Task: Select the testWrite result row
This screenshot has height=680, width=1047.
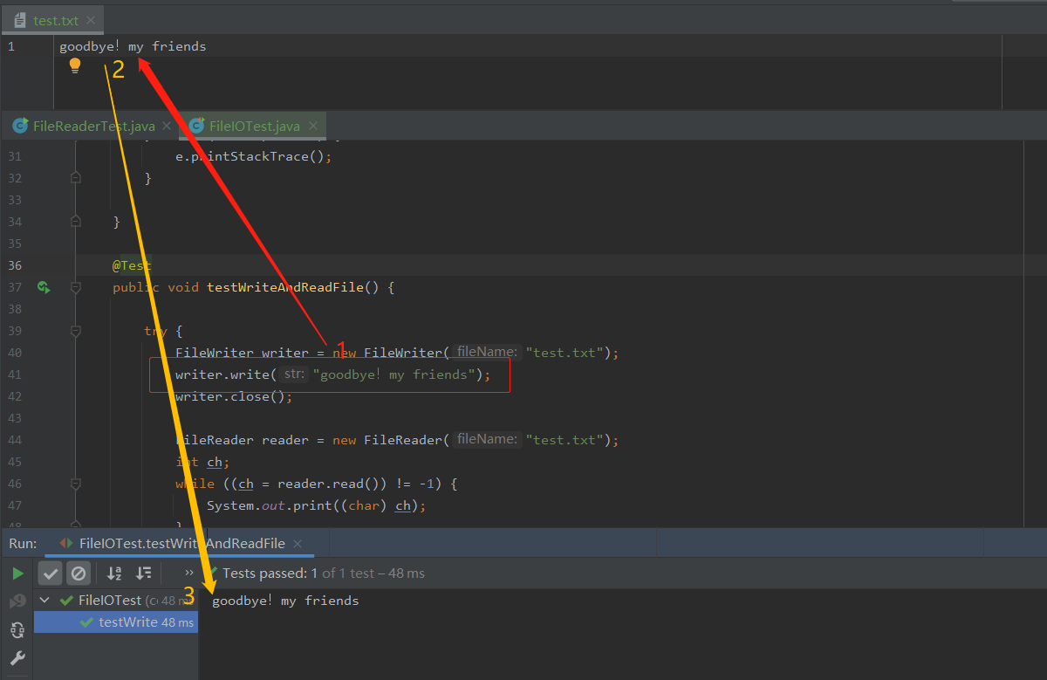Action: (116, 622)
